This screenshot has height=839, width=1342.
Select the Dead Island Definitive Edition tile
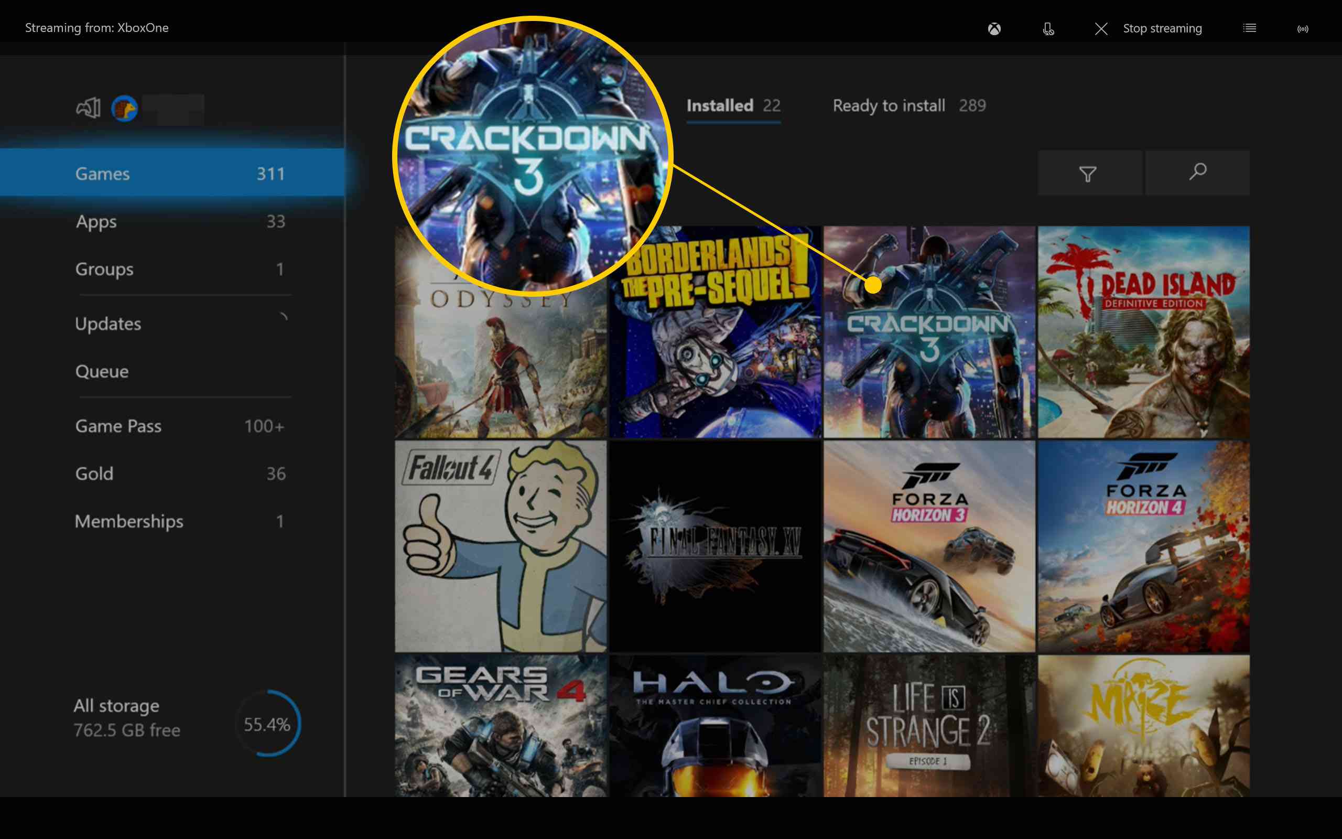[x=1143, y=332]
